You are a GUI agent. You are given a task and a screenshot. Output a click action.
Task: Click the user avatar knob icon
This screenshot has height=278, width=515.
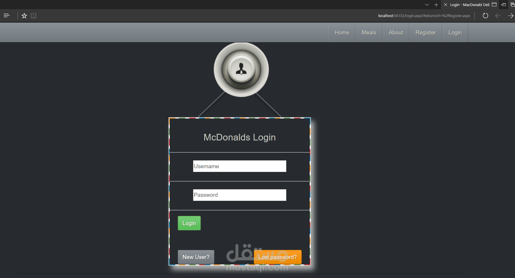pos(241,70)
